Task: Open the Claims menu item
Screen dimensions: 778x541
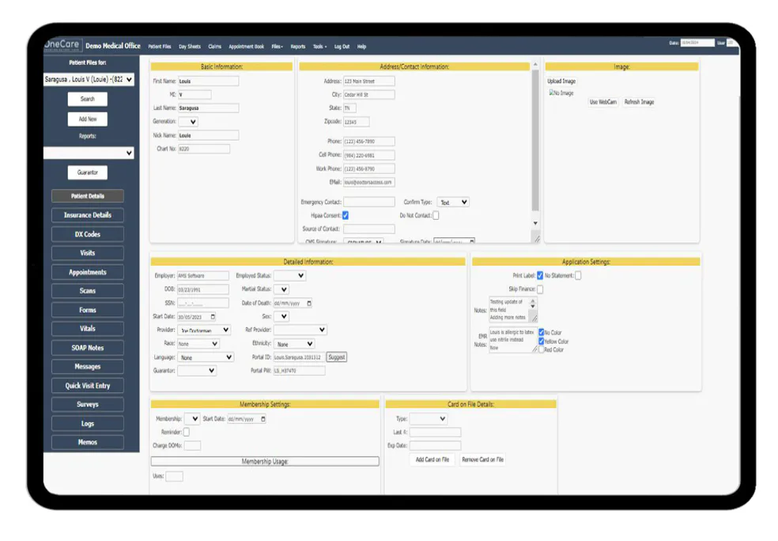Action: (x=214, y=47)
